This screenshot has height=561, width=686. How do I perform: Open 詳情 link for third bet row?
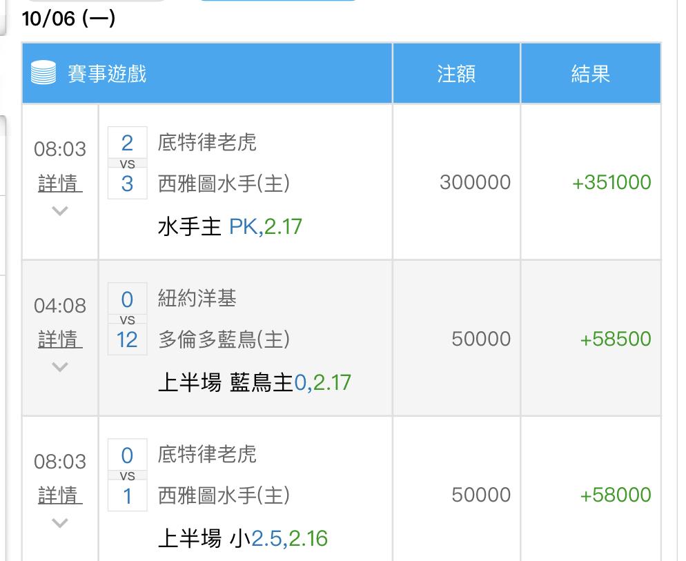click(60, 495)
